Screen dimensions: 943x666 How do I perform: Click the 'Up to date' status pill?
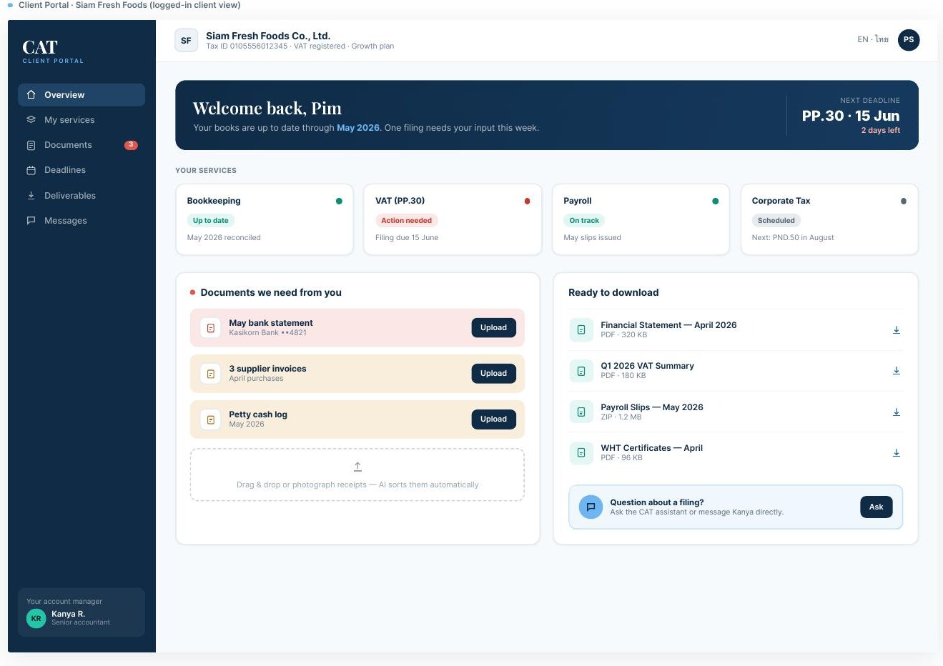coord(210,221)
